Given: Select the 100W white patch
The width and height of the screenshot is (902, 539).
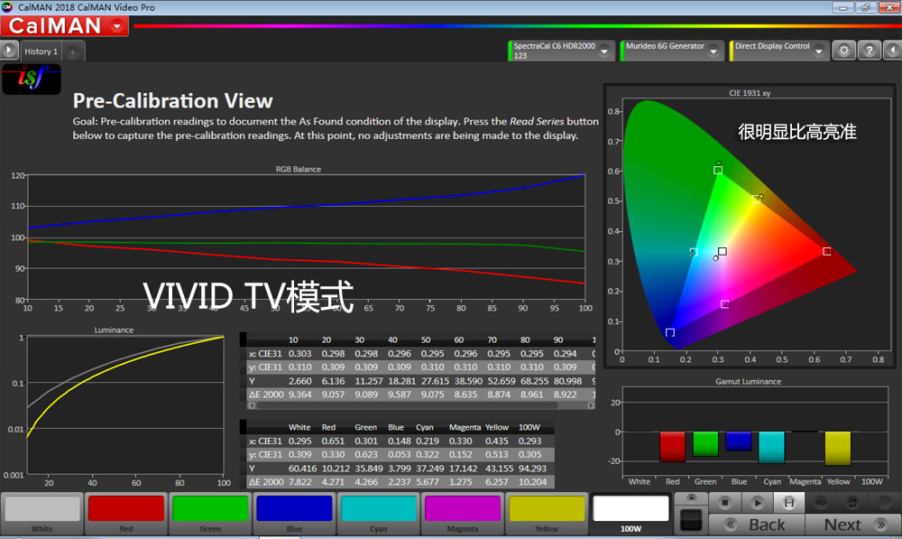Looking at the screenshot, I should [x=630, y=515].
